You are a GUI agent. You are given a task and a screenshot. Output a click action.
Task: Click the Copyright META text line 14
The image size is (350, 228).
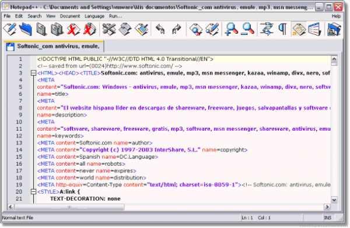(142, 150)
